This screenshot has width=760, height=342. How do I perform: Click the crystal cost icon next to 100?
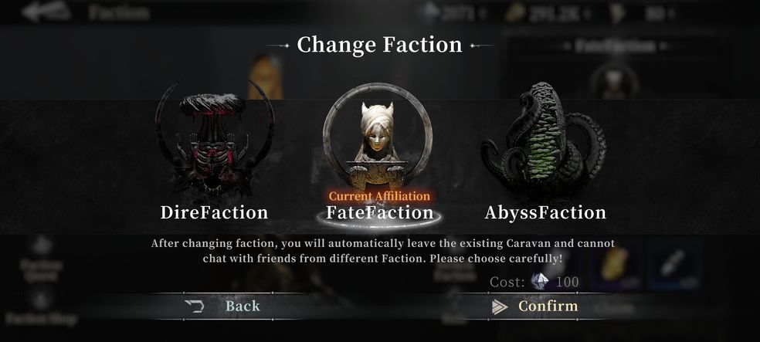click(540, 282)
